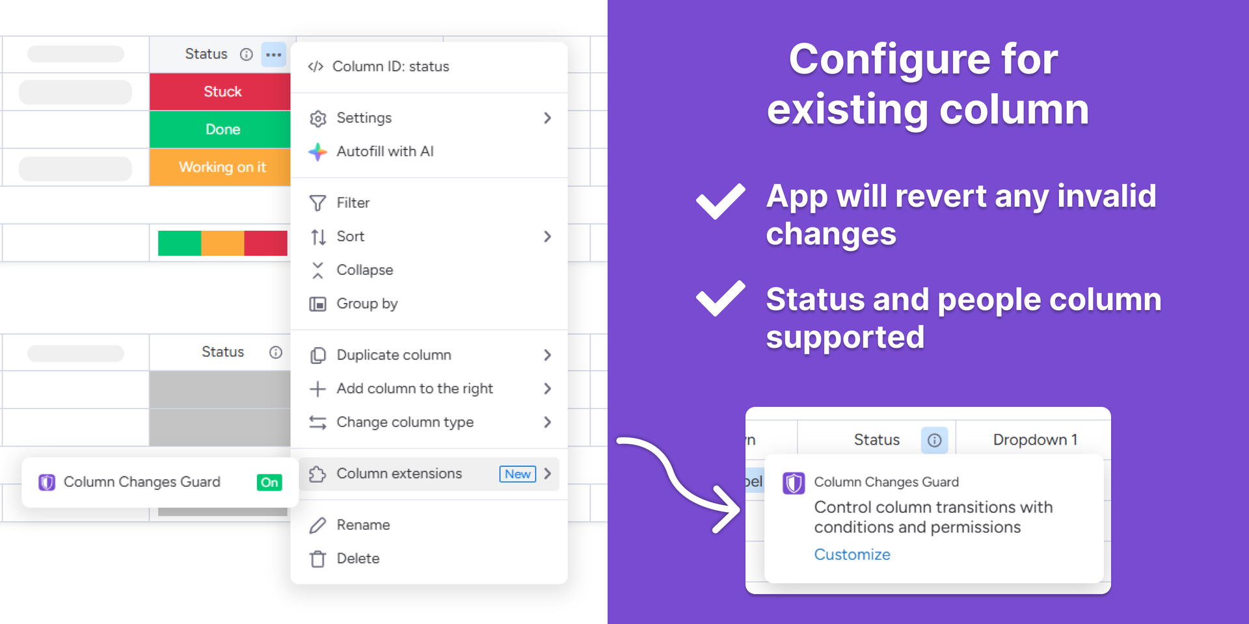The height and width of the screenshot is (624, 1249).
Task: Click the highlighted info icon next to Status
Action: [x=934, y=440]
